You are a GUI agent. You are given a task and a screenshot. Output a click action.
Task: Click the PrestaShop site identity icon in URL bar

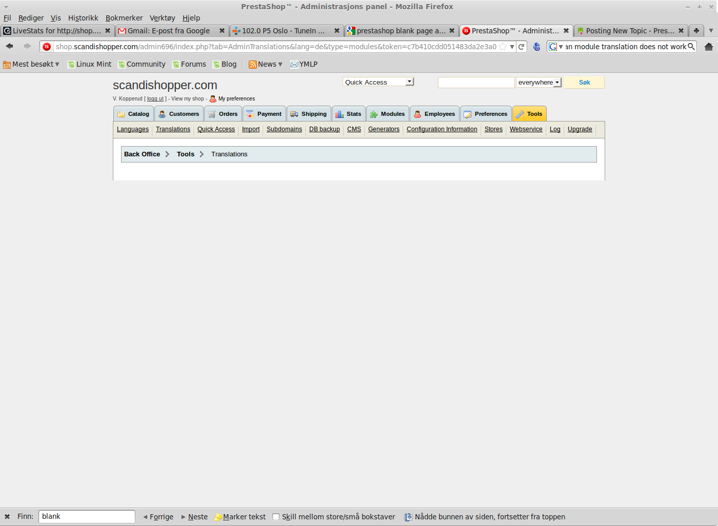tap(47, 47)
